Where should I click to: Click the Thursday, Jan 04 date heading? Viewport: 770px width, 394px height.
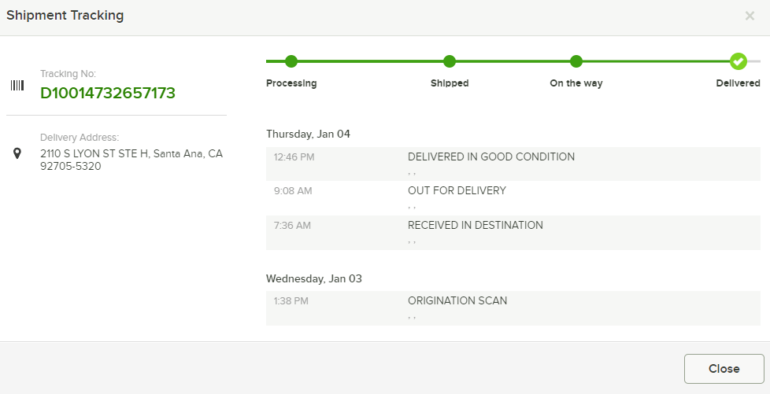(308, 134)
